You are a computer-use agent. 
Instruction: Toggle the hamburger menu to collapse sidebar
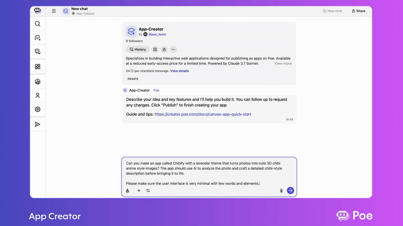click(x=54, y=11)
